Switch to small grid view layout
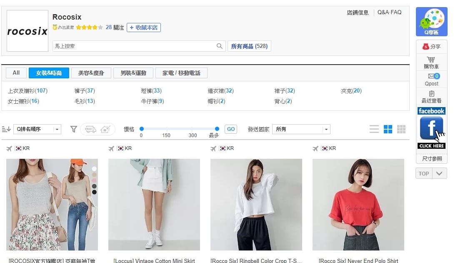 401,129
